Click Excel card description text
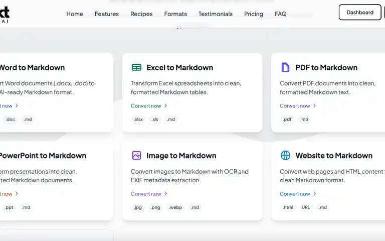Screen dimensions: 385x241 [x=186, y=87]
